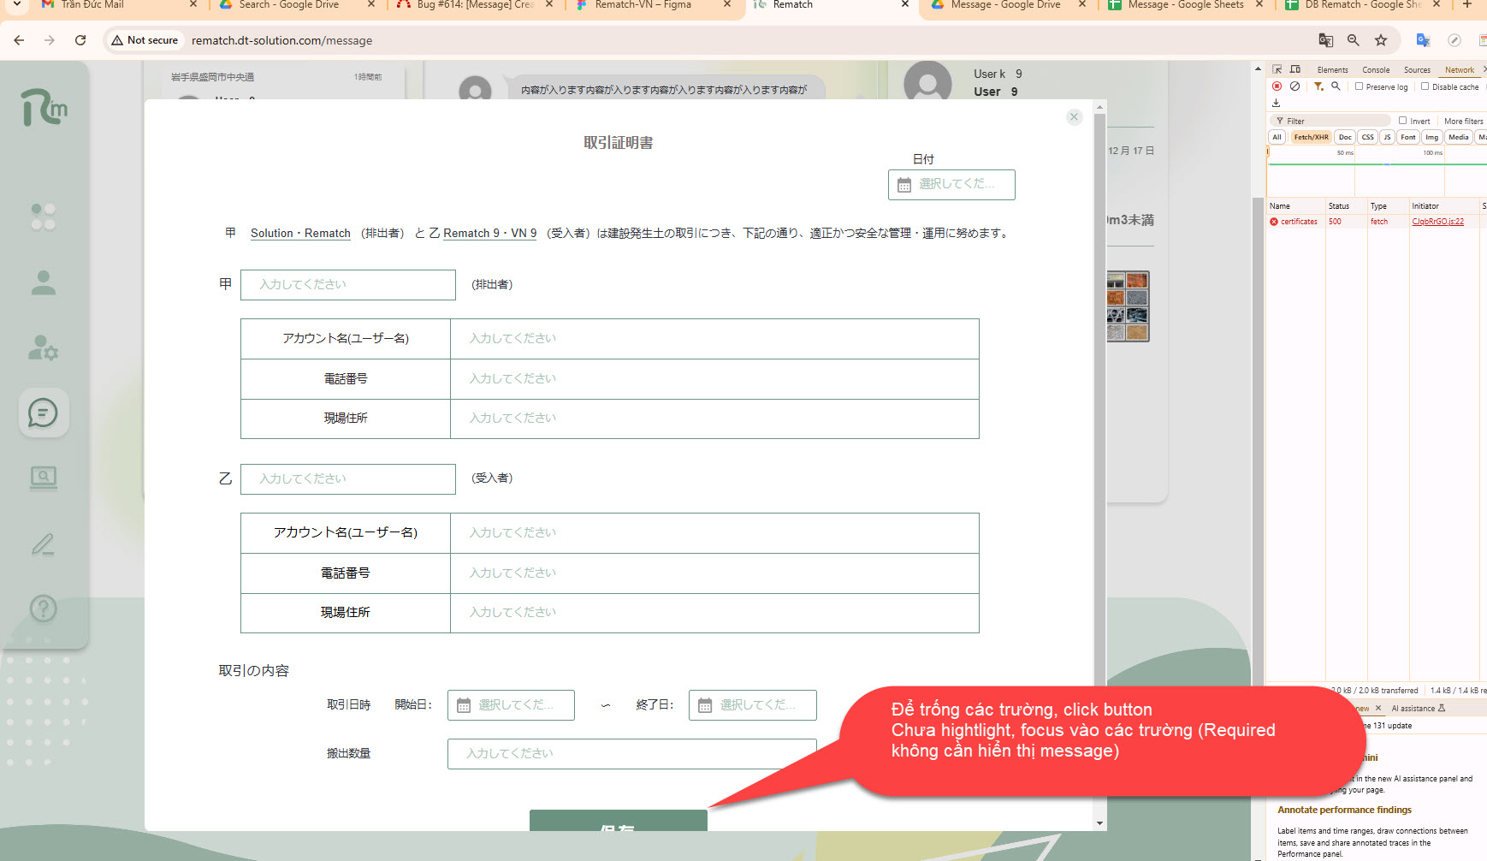
Task: Select the Doc request type filter
Action: click(x=1345, y=137)
